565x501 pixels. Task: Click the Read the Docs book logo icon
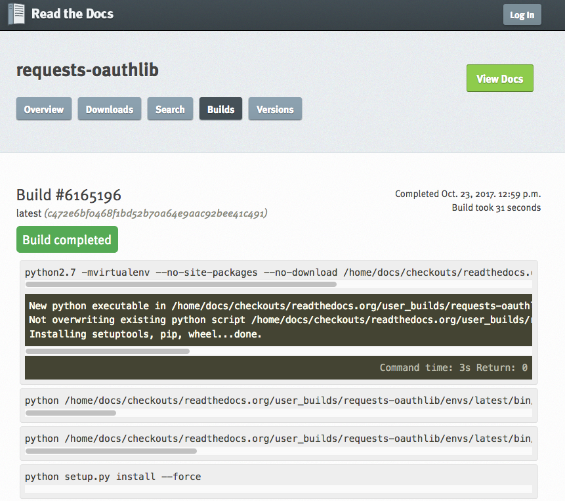(16, 14)
